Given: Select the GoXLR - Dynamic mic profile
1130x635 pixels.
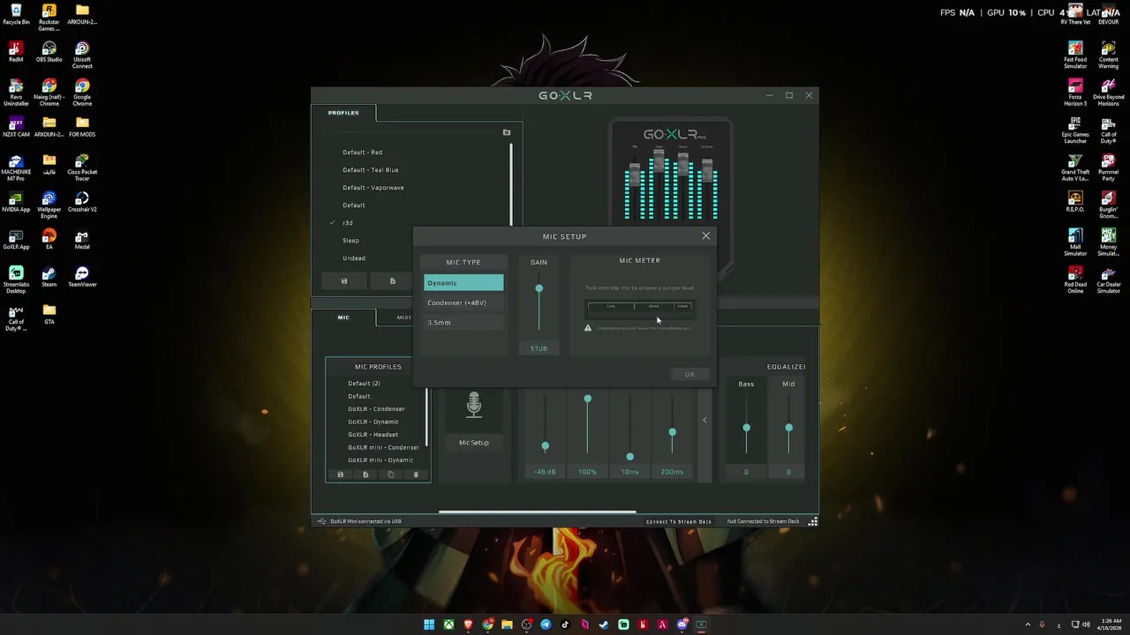Looking at the screenshot, I should [373, 422].
